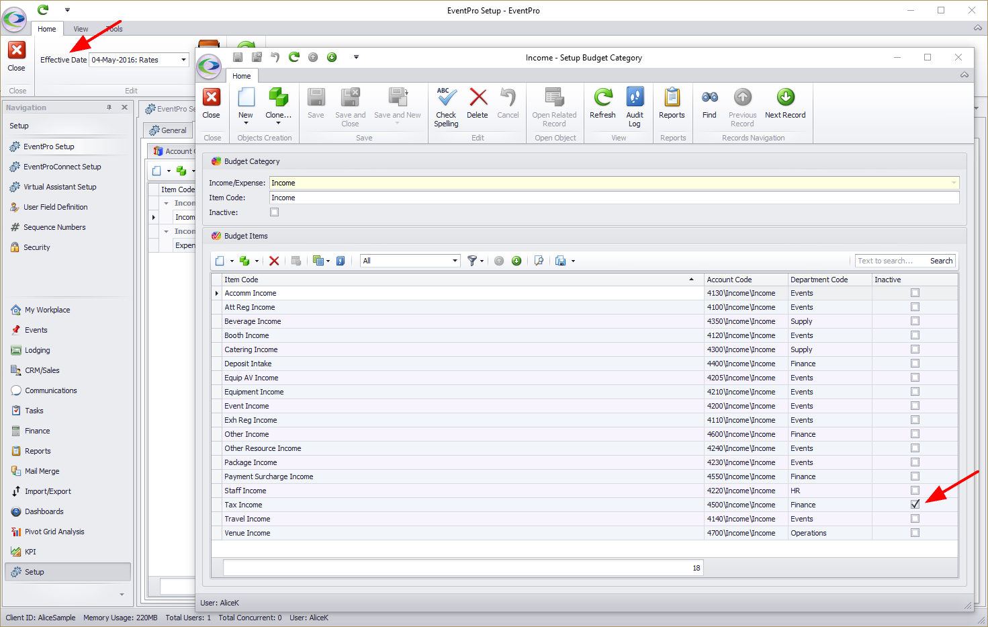Toggle Inactive for Beverage Income row

[x=915, y=321]
